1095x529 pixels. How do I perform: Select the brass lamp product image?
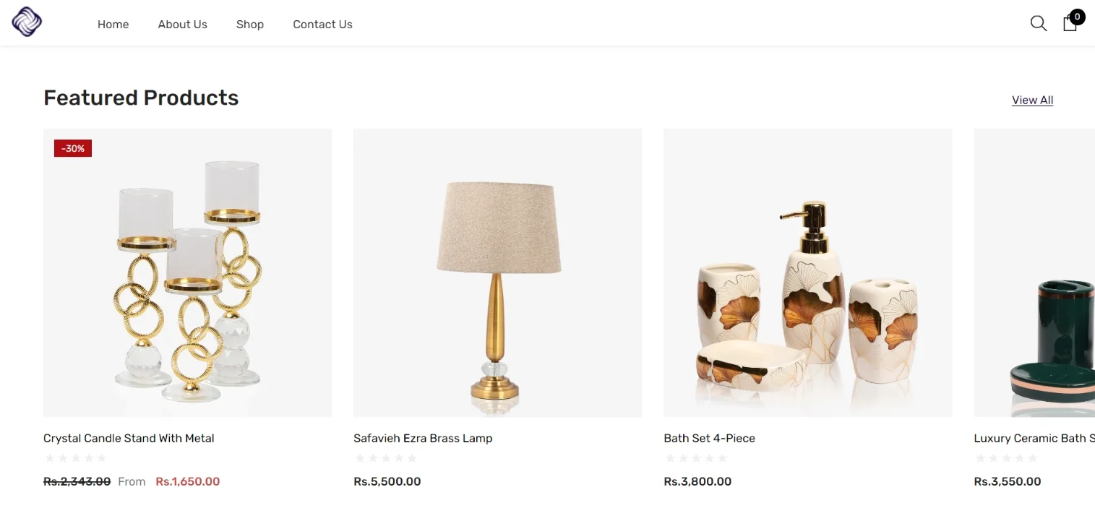tap(497, 272)
